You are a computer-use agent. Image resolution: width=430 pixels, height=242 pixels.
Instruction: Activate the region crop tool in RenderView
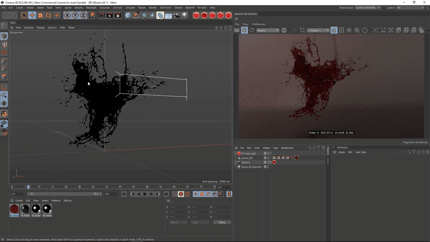[x=302, y=30]
